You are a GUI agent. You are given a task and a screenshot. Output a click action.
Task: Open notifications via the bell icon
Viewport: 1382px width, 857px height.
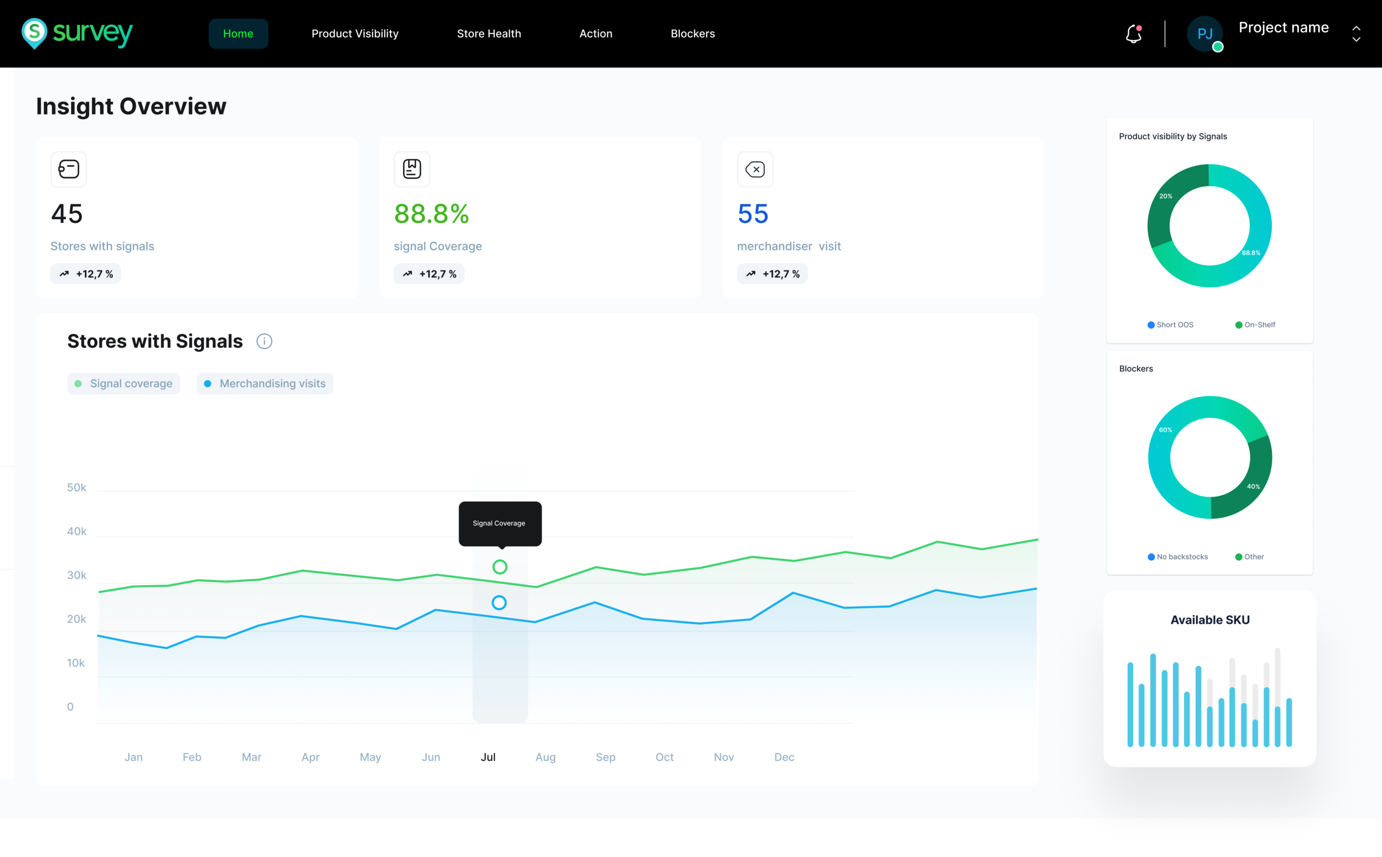pos(1134,35)
